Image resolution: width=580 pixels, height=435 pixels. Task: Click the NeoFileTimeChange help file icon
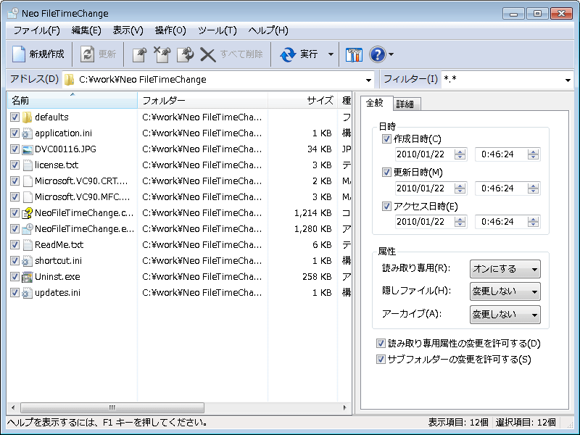27,212
